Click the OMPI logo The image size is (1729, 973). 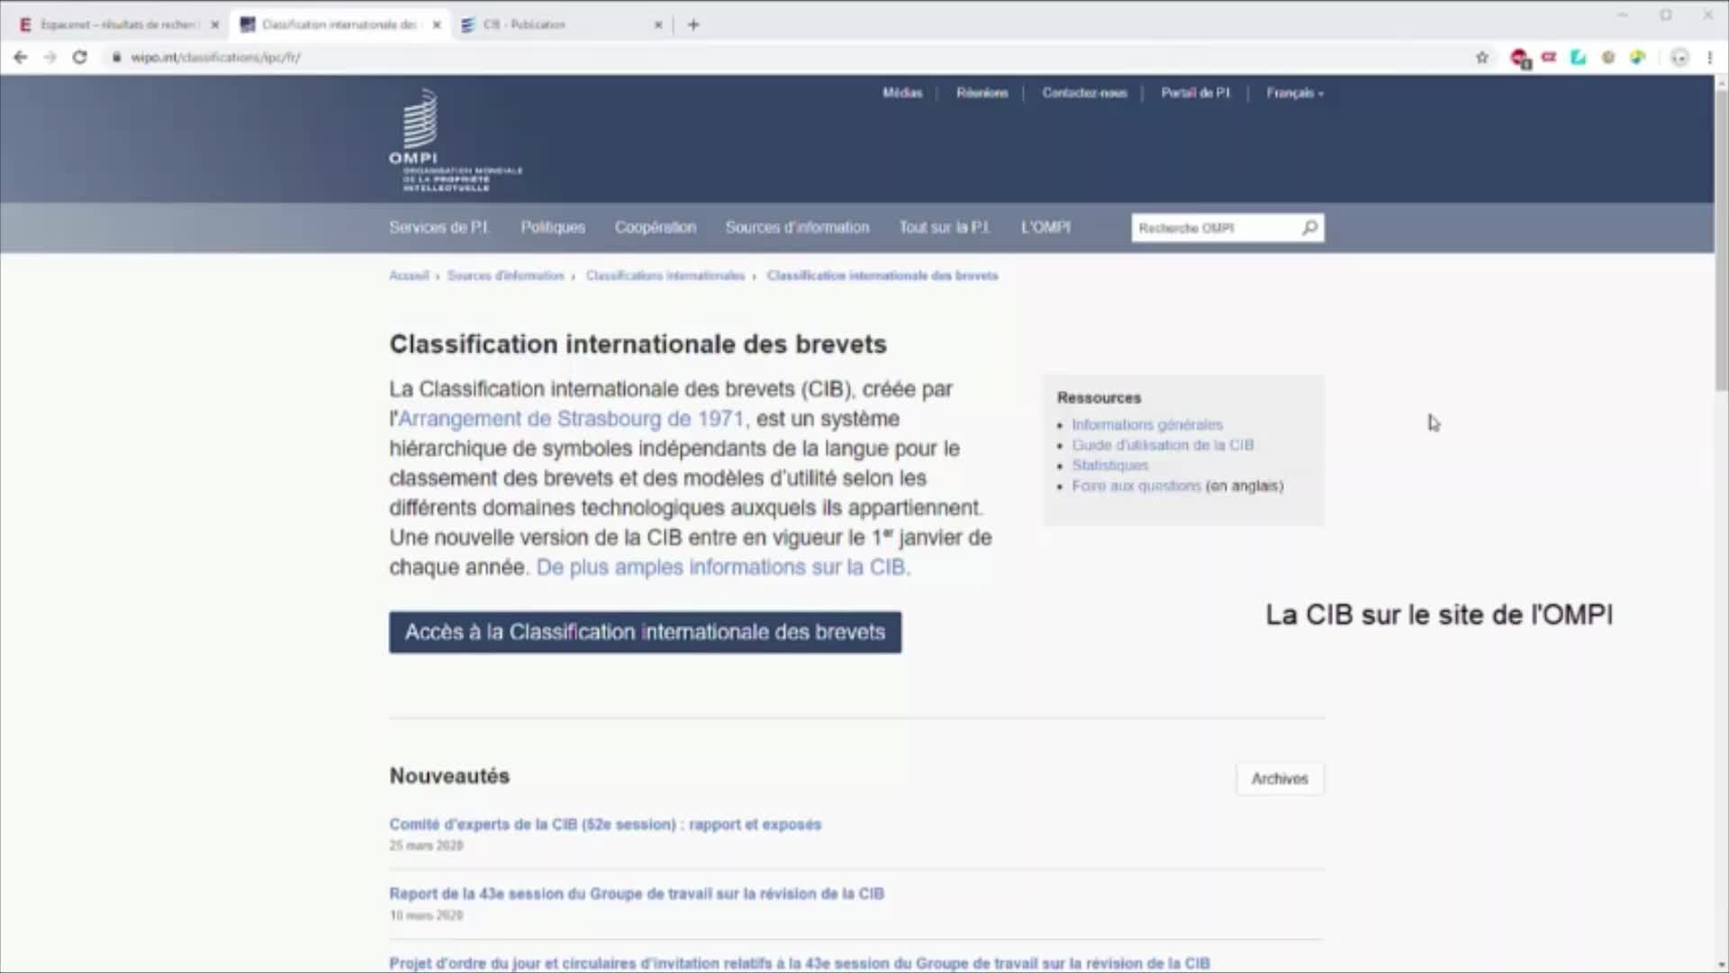pos(456,140)
